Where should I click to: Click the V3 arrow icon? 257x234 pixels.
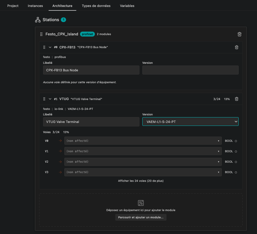[x=60, y=172]
